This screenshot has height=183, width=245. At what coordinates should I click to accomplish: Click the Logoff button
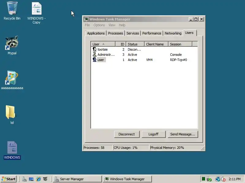153,134
